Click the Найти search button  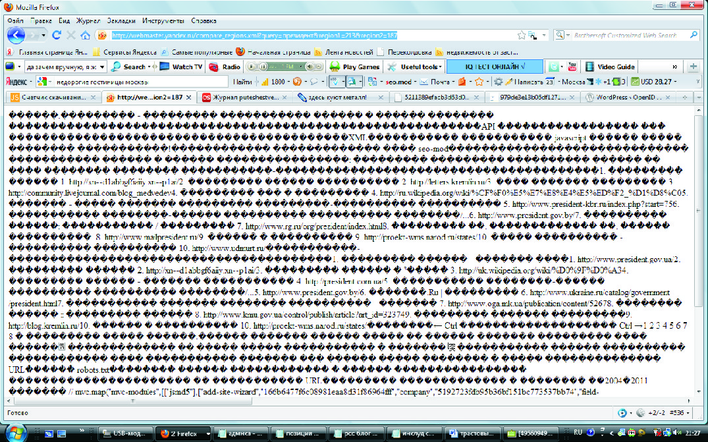tap(242, 82)
